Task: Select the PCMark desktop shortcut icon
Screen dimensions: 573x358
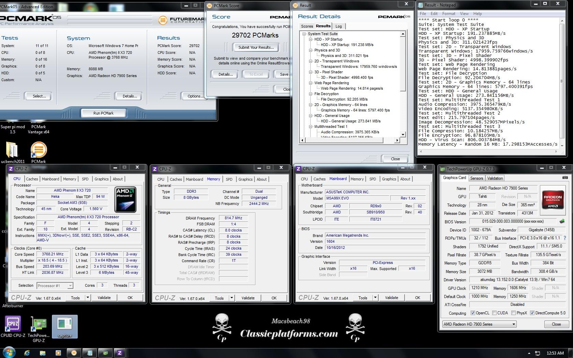Action: point(39,152)
